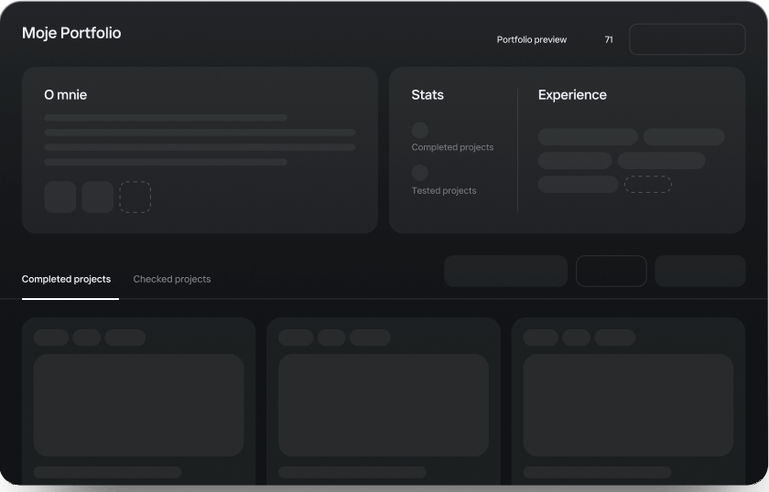Click the Completed projects stat label
This screenshot has width=769, height=492.
tap(452, 147)
